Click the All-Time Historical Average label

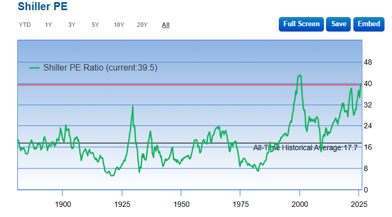(305, 148)
